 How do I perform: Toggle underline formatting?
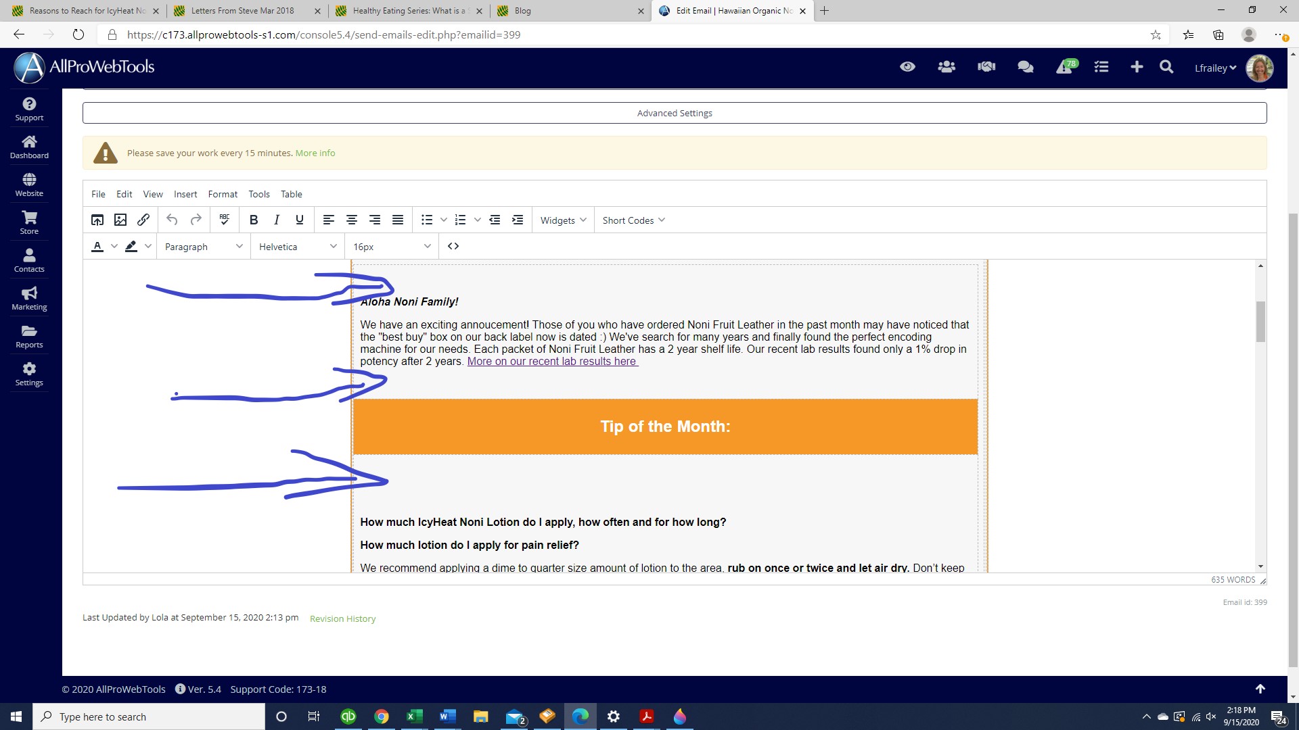coord(300,220)
